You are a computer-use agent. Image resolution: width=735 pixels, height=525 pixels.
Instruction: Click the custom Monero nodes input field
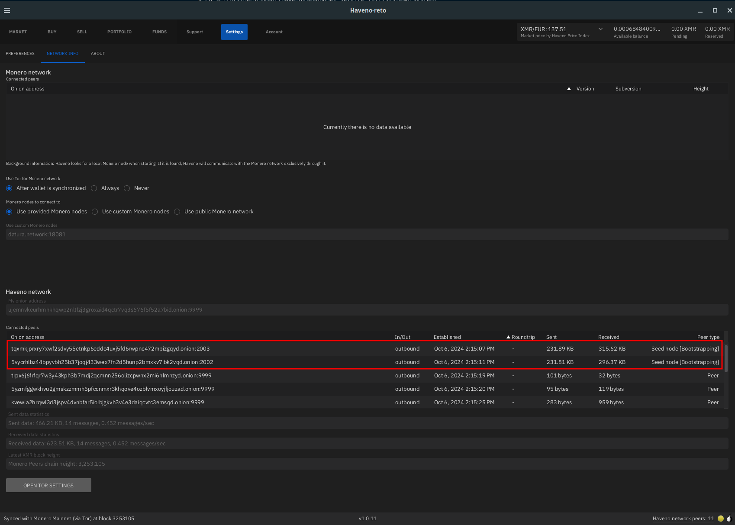(x=367, y=235)
